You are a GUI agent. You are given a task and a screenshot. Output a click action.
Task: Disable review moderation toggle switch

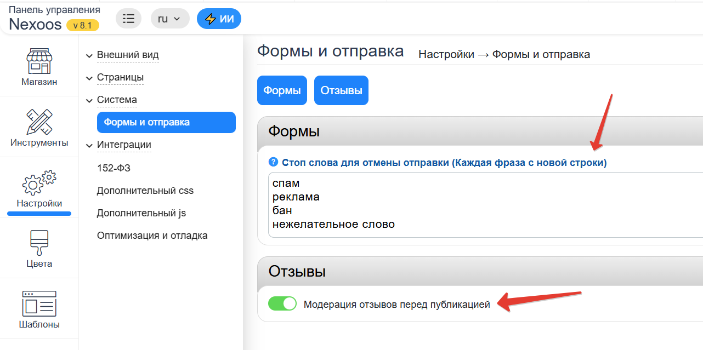(282, 304)
